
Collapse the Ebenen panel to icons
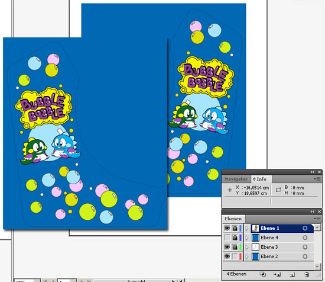click(312, 211)
